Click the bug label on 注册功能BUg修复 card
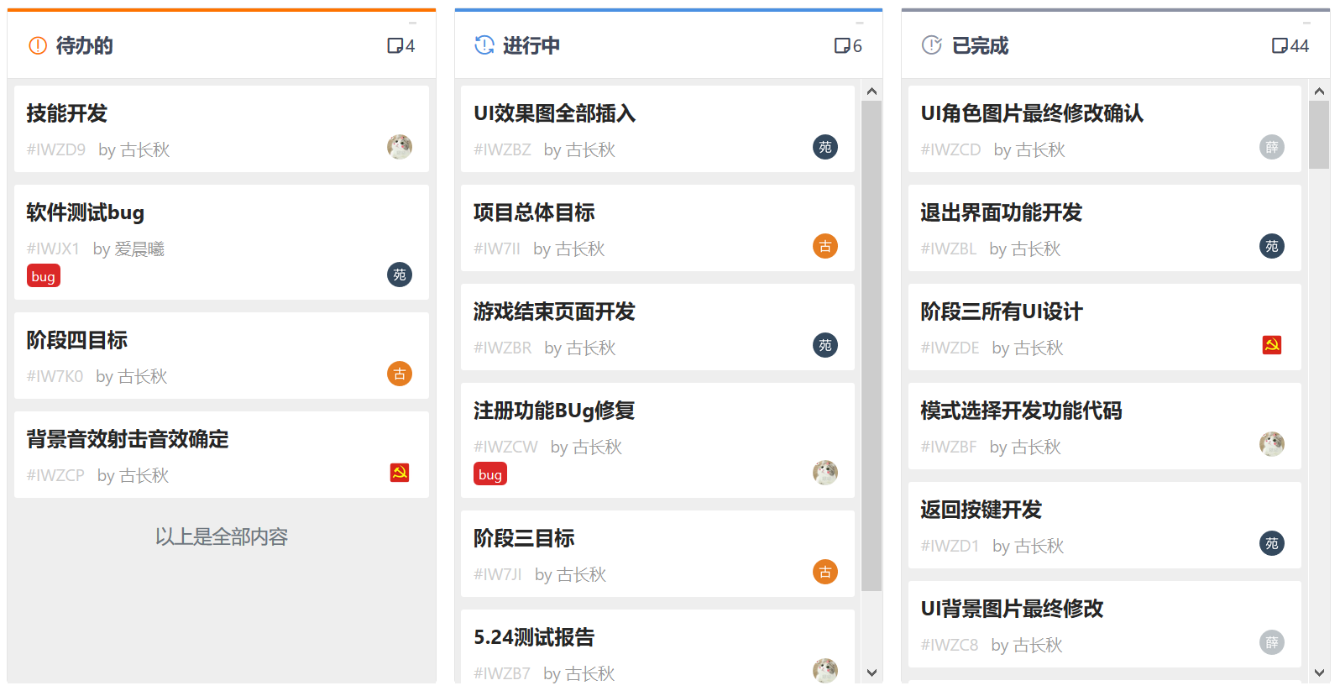This screenshot has width=1340, height=696. click(490, 474)
